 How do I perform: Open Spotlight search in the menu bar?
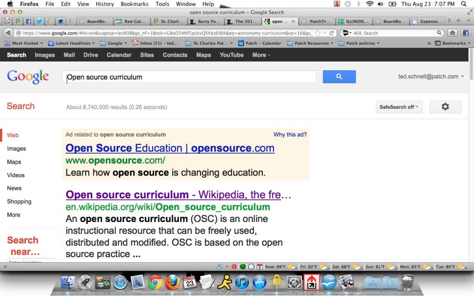pyautogui.click(x=463, y=4)
